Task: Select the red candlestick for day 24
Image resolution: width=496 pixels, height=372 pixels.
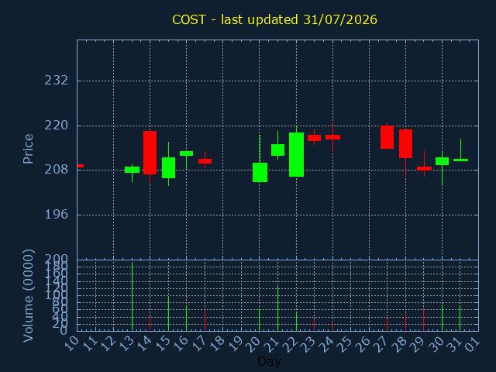Action: tap(332, 137)
